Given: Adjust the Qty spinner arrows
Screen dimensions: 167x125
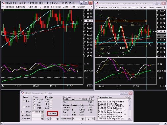Looking at the screenshot, I should [x=58, y=119].
